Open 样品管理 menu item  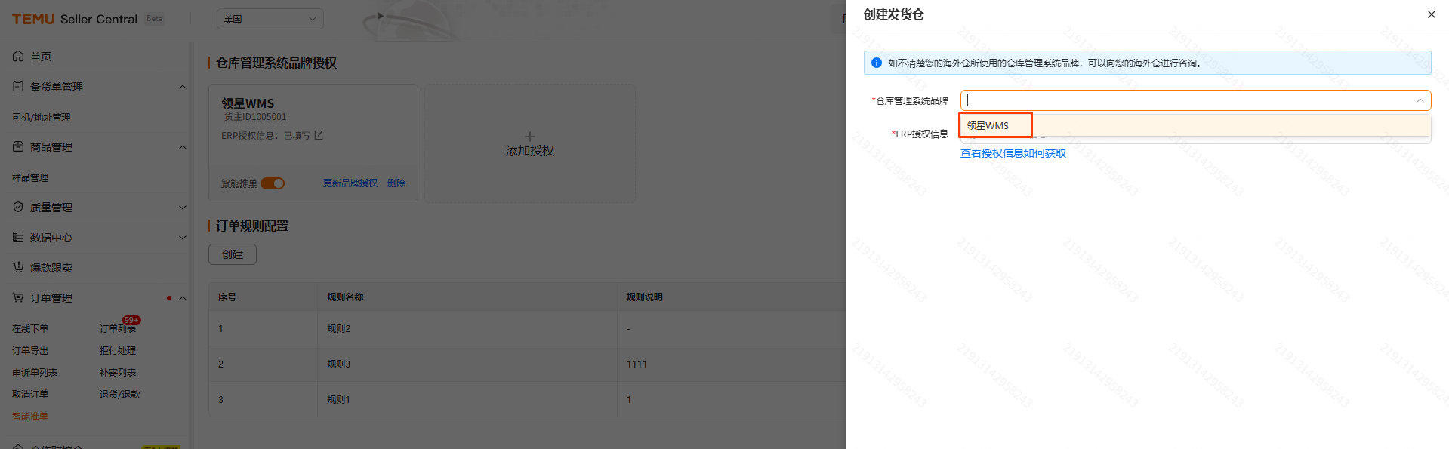30,177
